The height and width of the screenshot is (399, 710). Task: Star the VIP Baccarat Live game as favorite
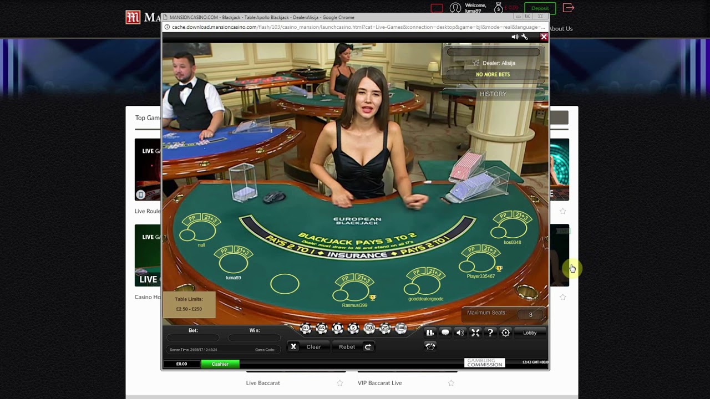[x=451, y=382]
